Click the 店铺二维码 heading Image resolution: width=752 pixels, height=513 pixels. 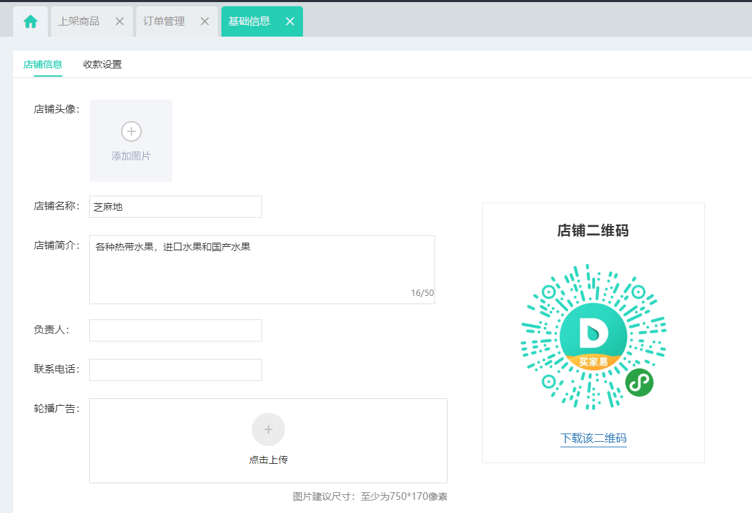click(593, 231)
